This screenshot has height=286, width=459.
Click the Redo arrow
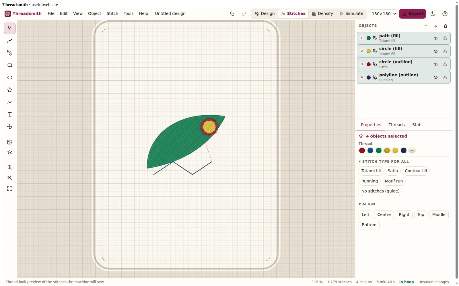click(x=244, y=14)
